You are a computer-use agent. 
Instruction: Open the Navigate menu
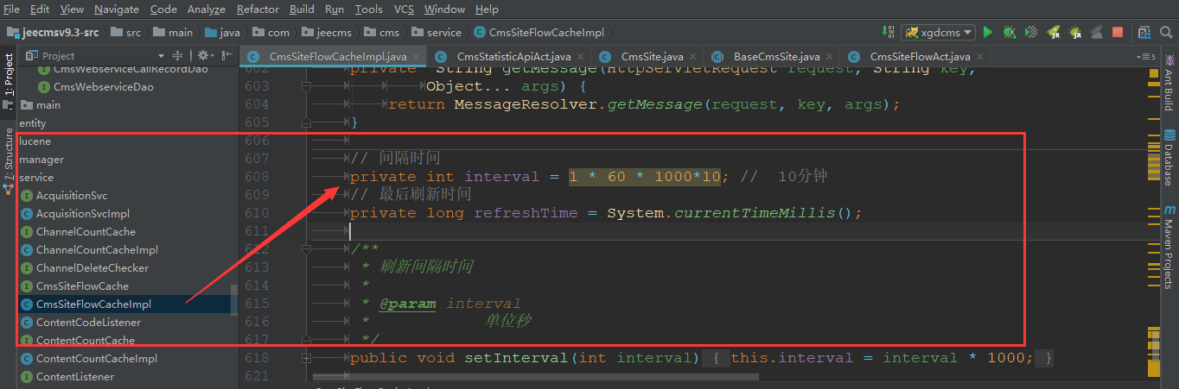(117, 9)
